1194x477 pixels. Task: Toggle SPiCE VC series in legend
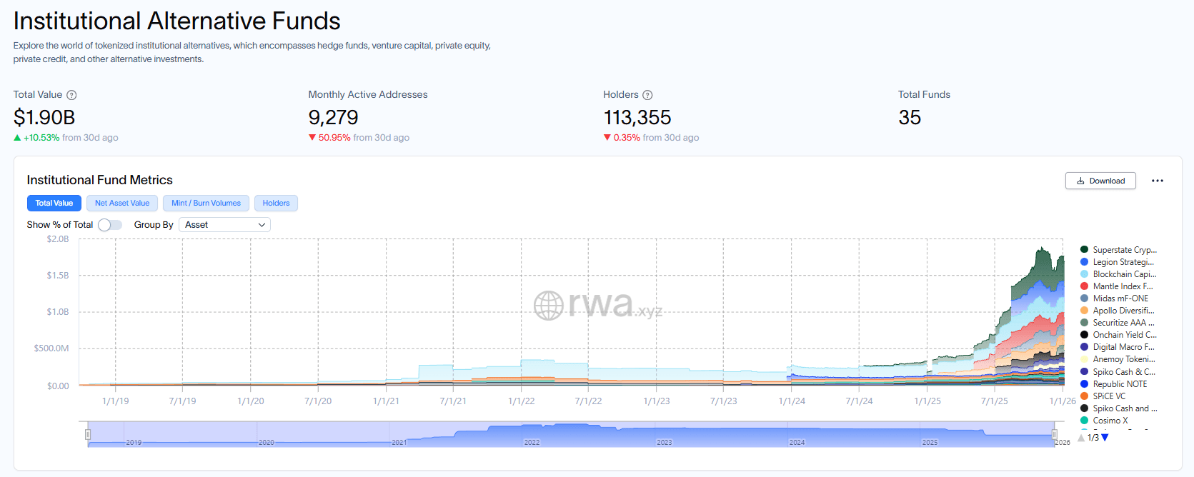1103,396
